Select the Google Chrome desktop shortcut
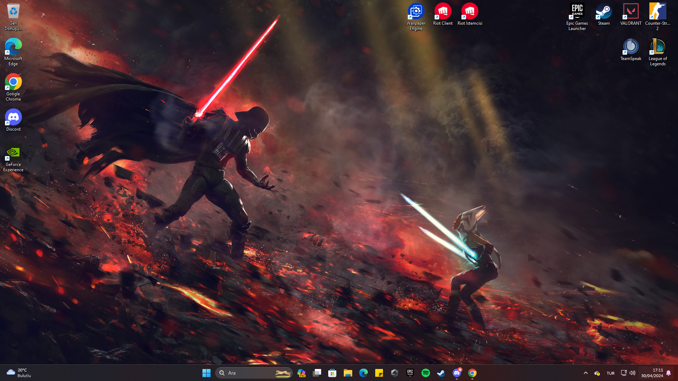 [x=13, y=88]
